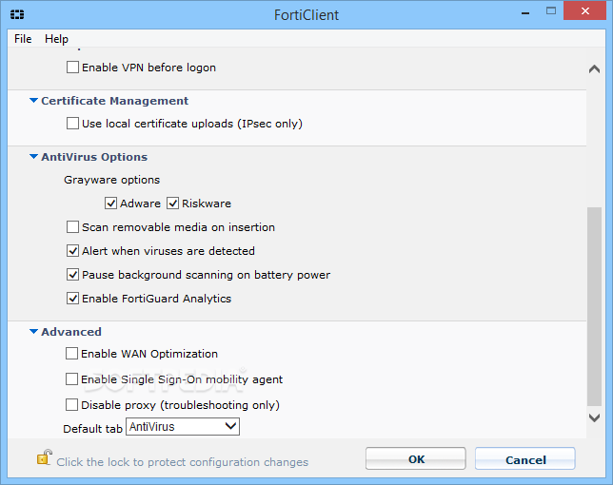The height and width of the screenshot is (485, 613).
Task: Enable VPN before logon checkbox
Action: pos(72,68)
